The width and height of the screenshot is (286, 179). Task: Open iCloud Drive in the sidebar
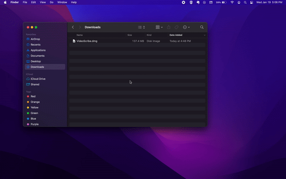[45, 79]
